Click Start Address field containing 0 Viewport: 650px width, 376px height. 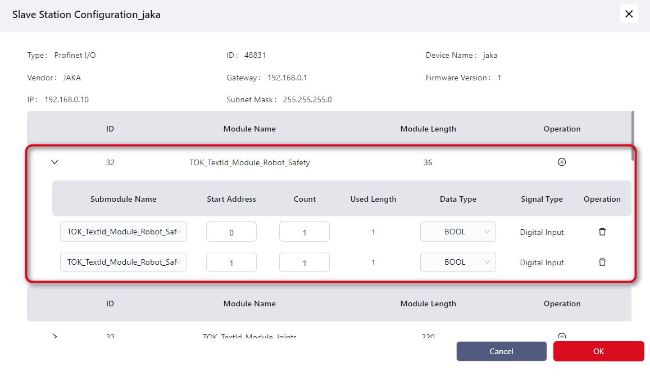click(231, 232)
